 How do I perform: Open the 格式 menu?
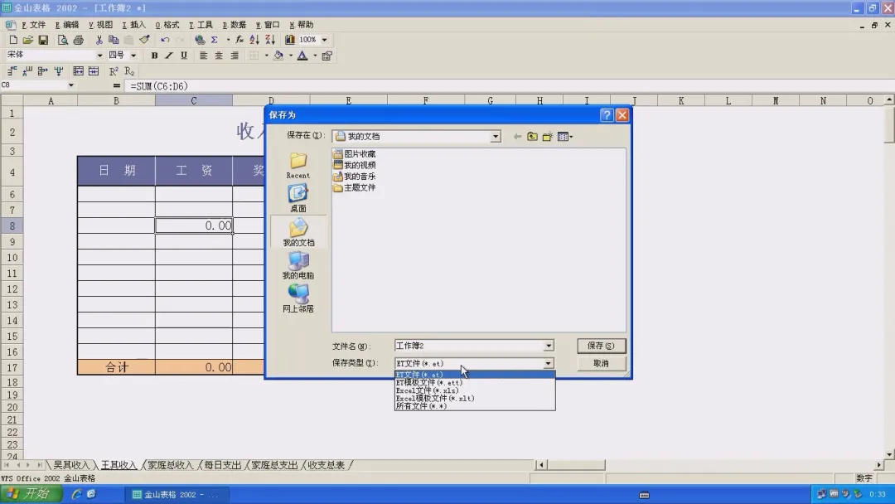click(167, 25)
